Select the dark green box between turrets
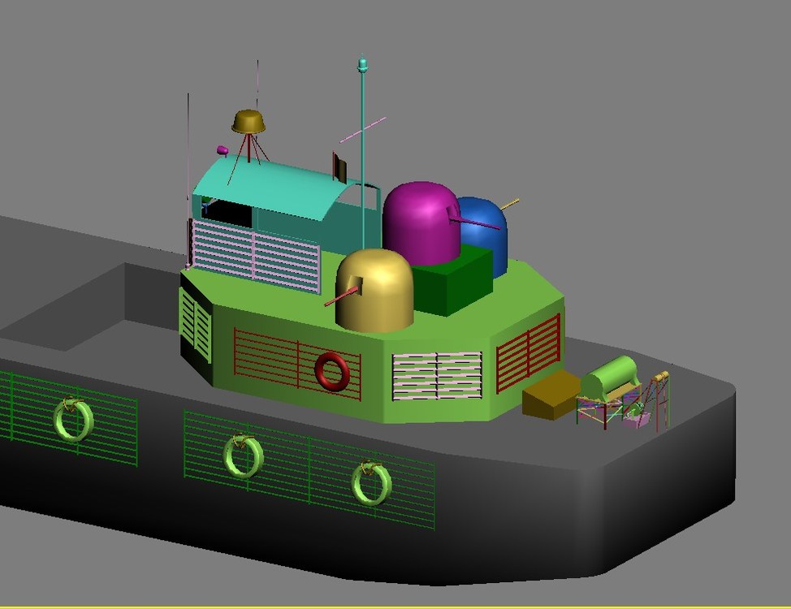791x609 pixels. click(x=452, y=280)
